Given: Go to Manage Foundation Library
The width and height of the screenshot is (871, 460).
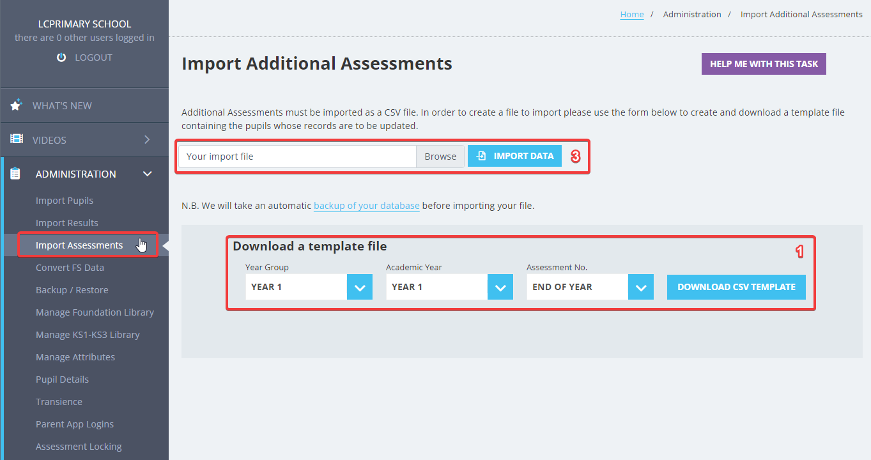Looking at the screenshot, I should [x=95, y=312].
